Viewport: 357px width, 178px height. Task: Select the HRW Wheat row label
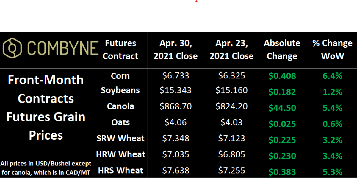point(120,154)
